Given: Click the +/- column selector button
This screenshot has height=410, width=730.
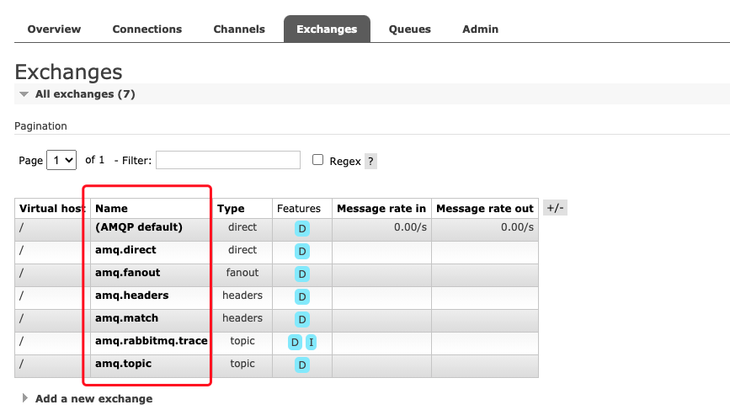Looking at the screenshot, I should point(555,208).
